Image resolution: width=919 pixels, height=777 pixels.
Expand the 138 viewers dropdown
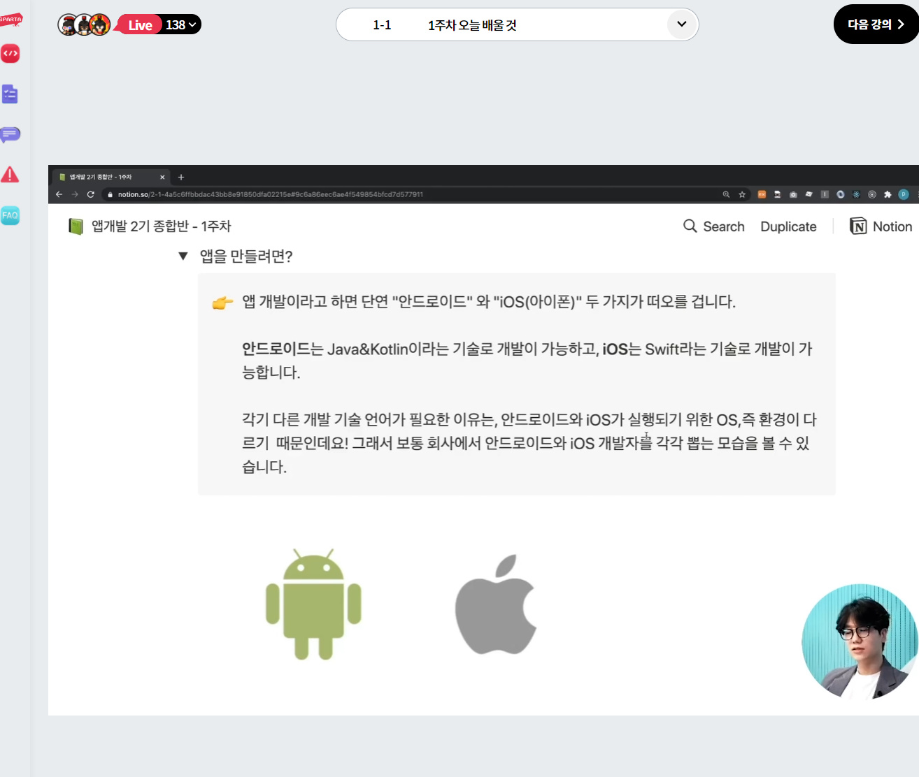181,25
